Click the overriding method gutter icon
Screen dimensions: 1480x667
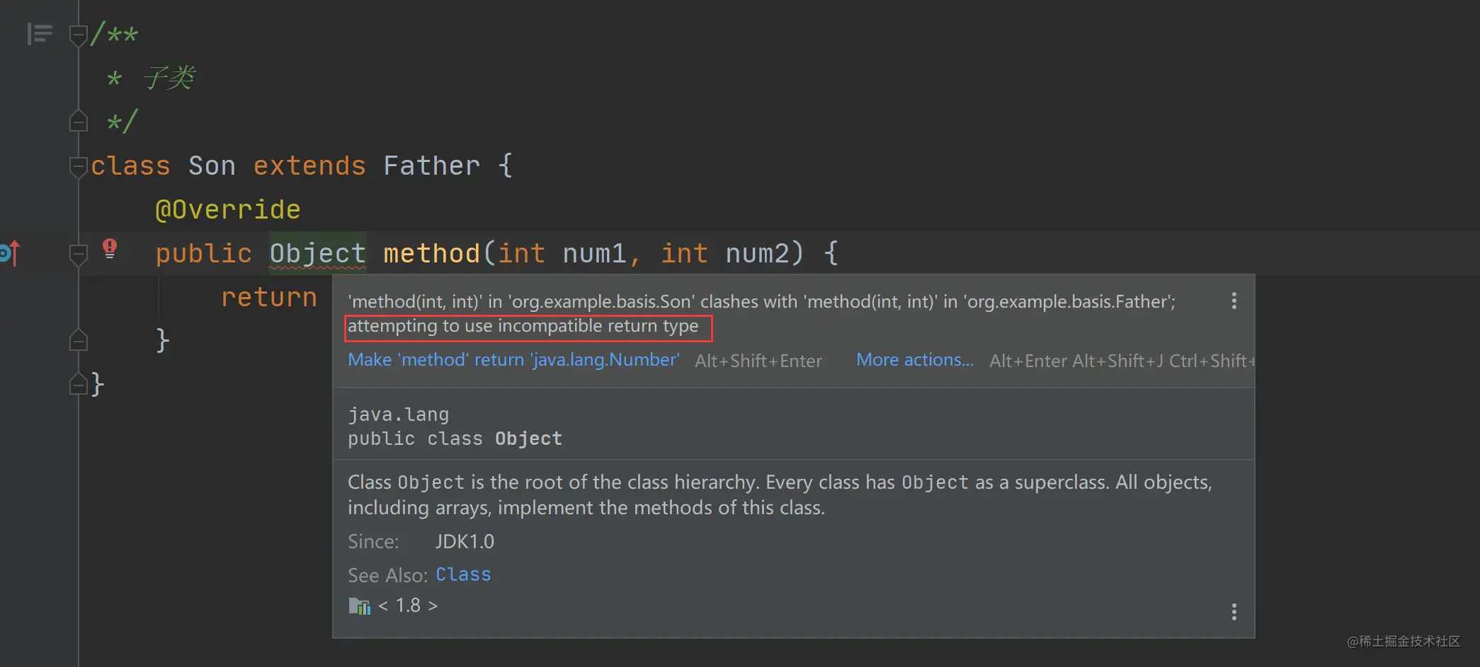(9, 253)
